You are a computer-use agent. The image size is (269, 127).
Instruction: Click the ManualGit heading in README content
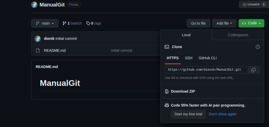coord(60,83)
